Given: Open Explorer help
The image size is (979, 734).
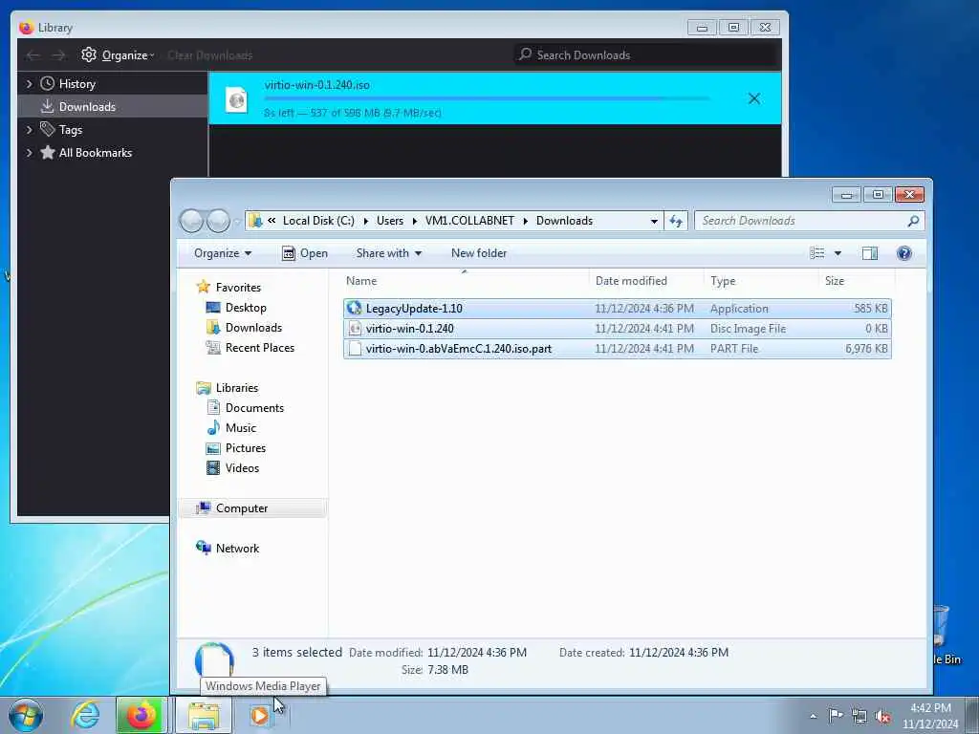Looking at the screenshot, I should (904, 252).
